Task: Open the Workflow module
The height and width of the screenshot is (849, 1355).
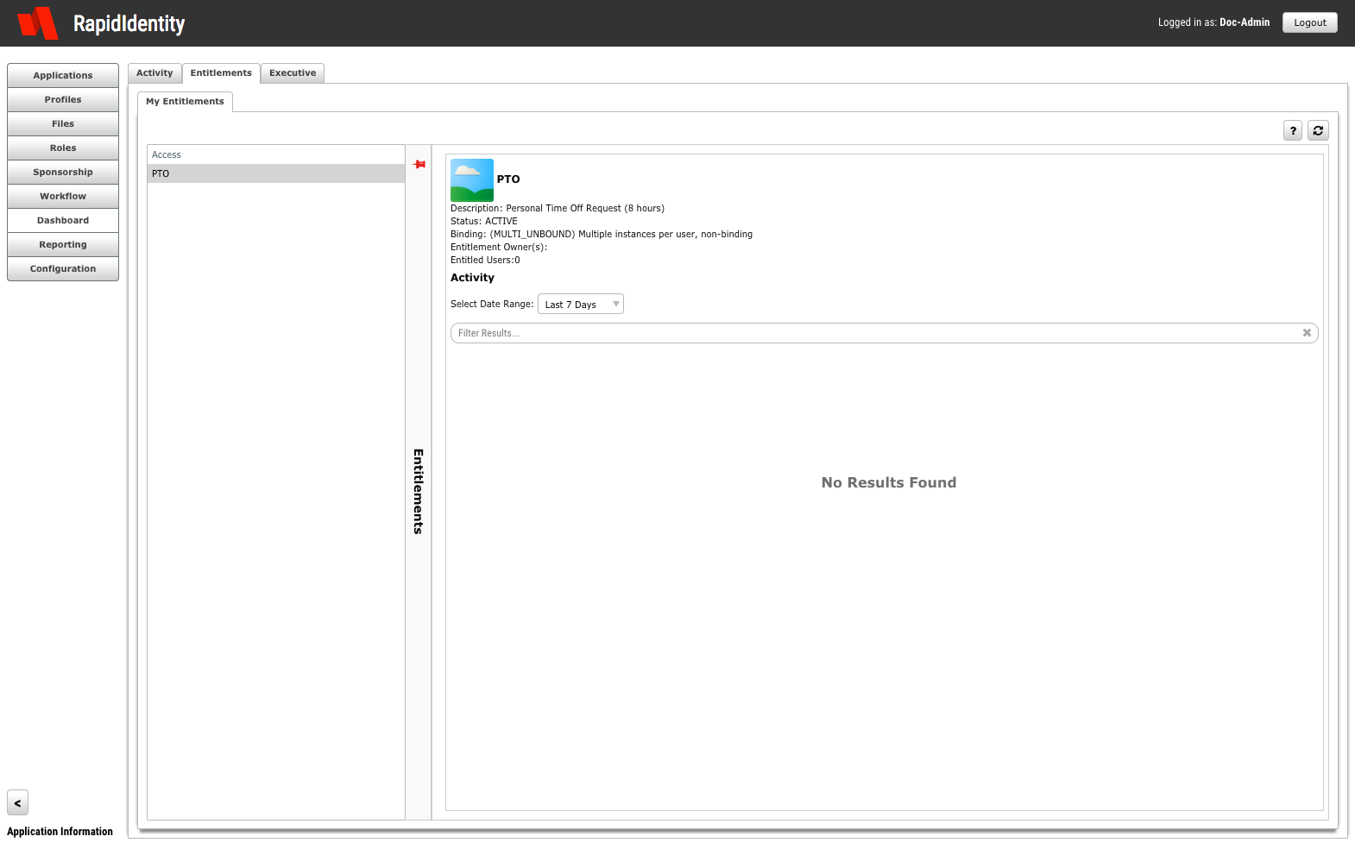Action: pyautogui.click(x=63, y=197)
